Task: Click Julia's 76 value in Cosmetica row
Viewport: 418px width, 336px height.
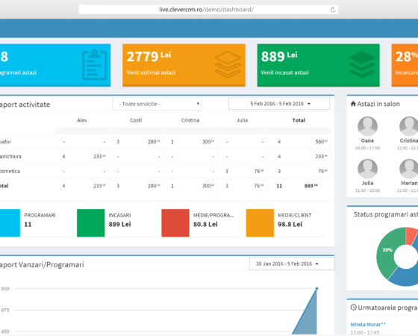Action: [x=259, y=171]
